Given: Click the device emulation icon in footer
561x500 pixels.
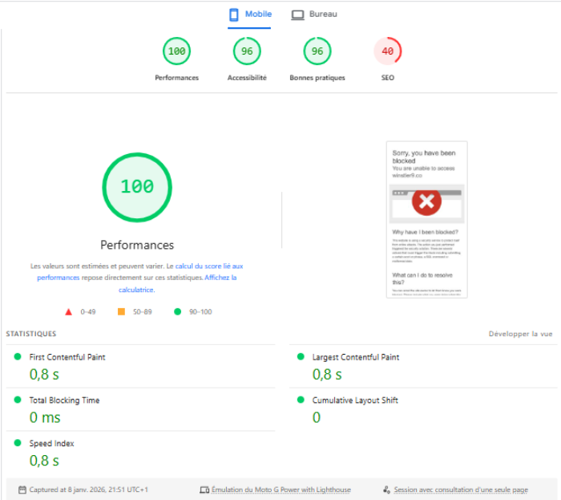Looking at the screenshot, I should (204, 490).
